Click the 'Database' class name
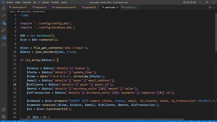The width and height of the screenshot is (217, 122). pyautogui.click(x=43, y=36)
